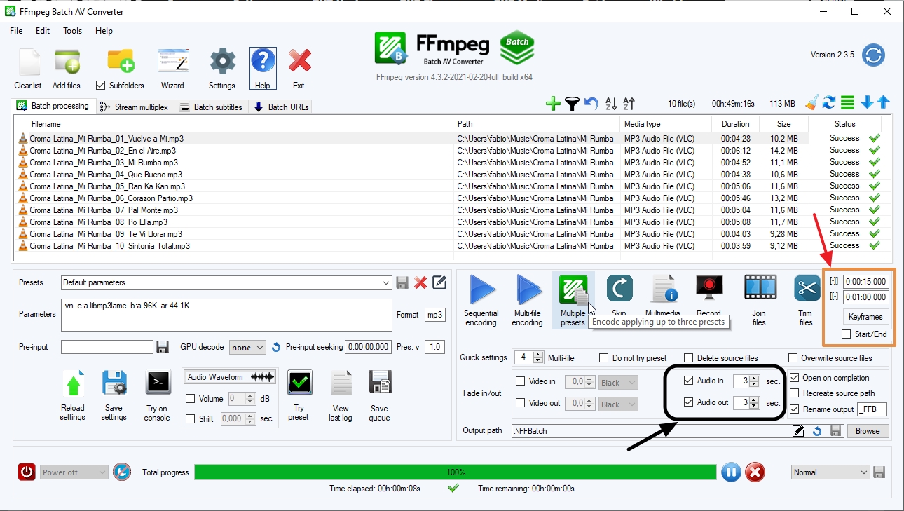
Task: Open the Tools menu
Action: point(72,31)
